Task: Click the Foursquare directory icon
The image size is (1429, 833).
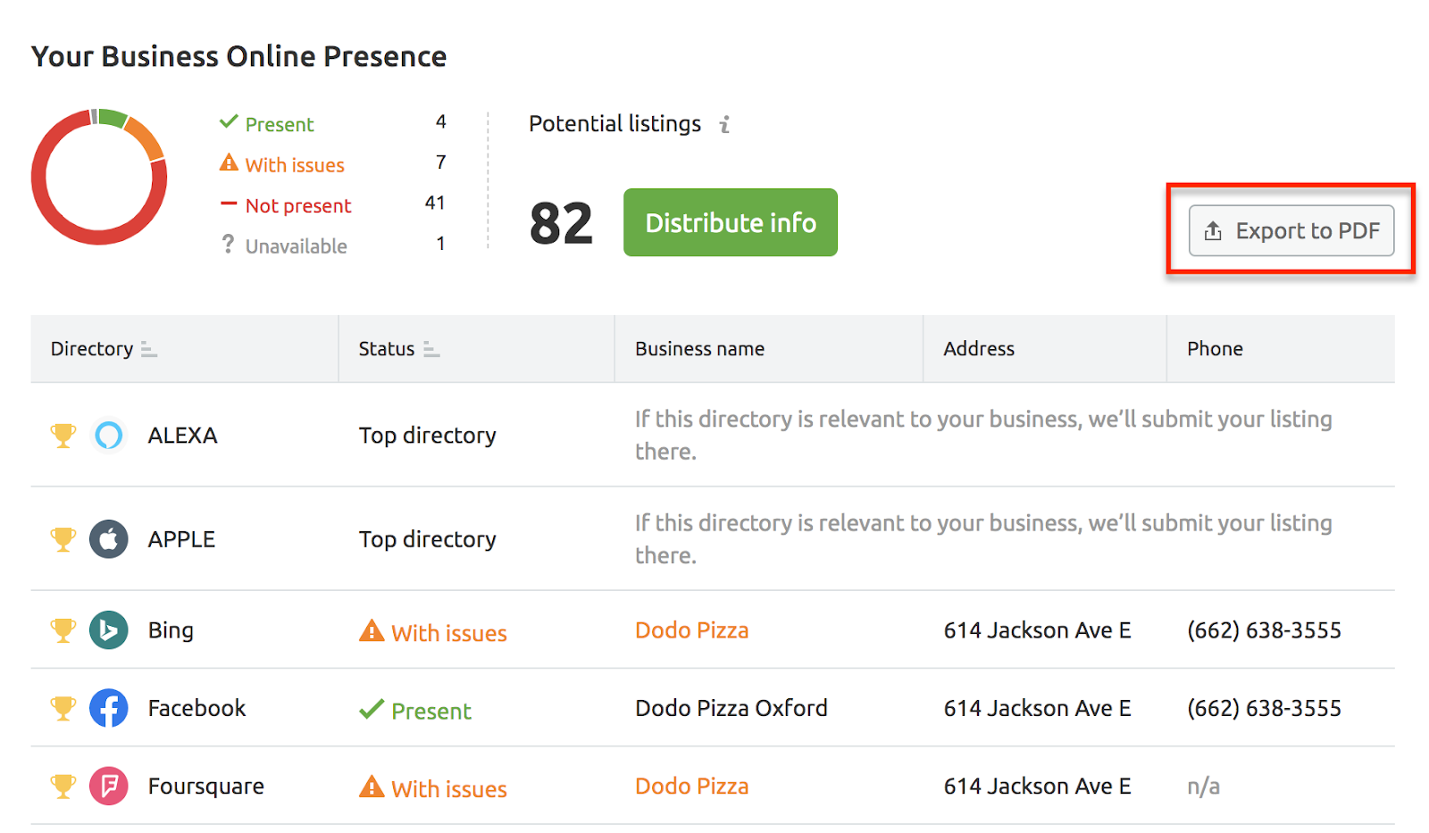Action: [108, 786]
